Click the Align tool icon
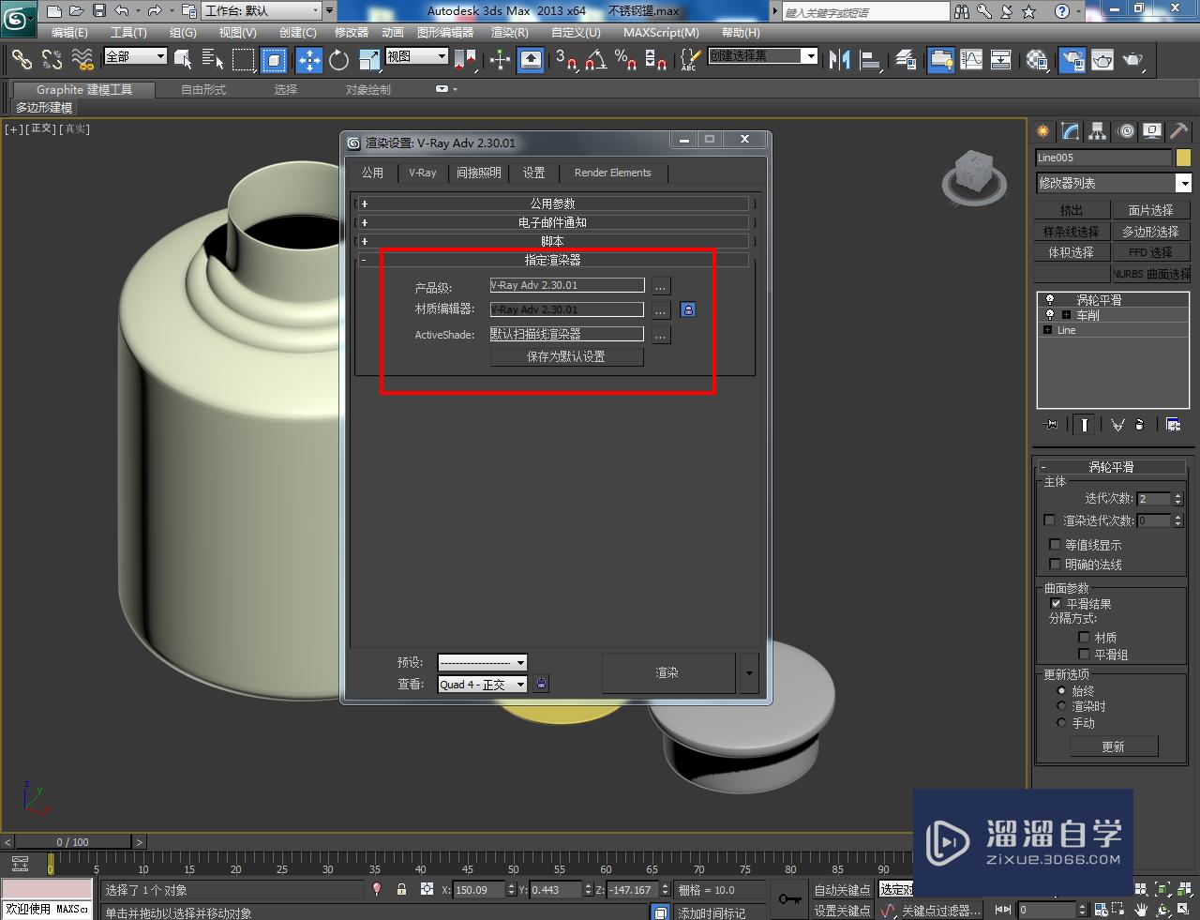This screenshot has width=1200, height=920. click(x=870, y=60)
